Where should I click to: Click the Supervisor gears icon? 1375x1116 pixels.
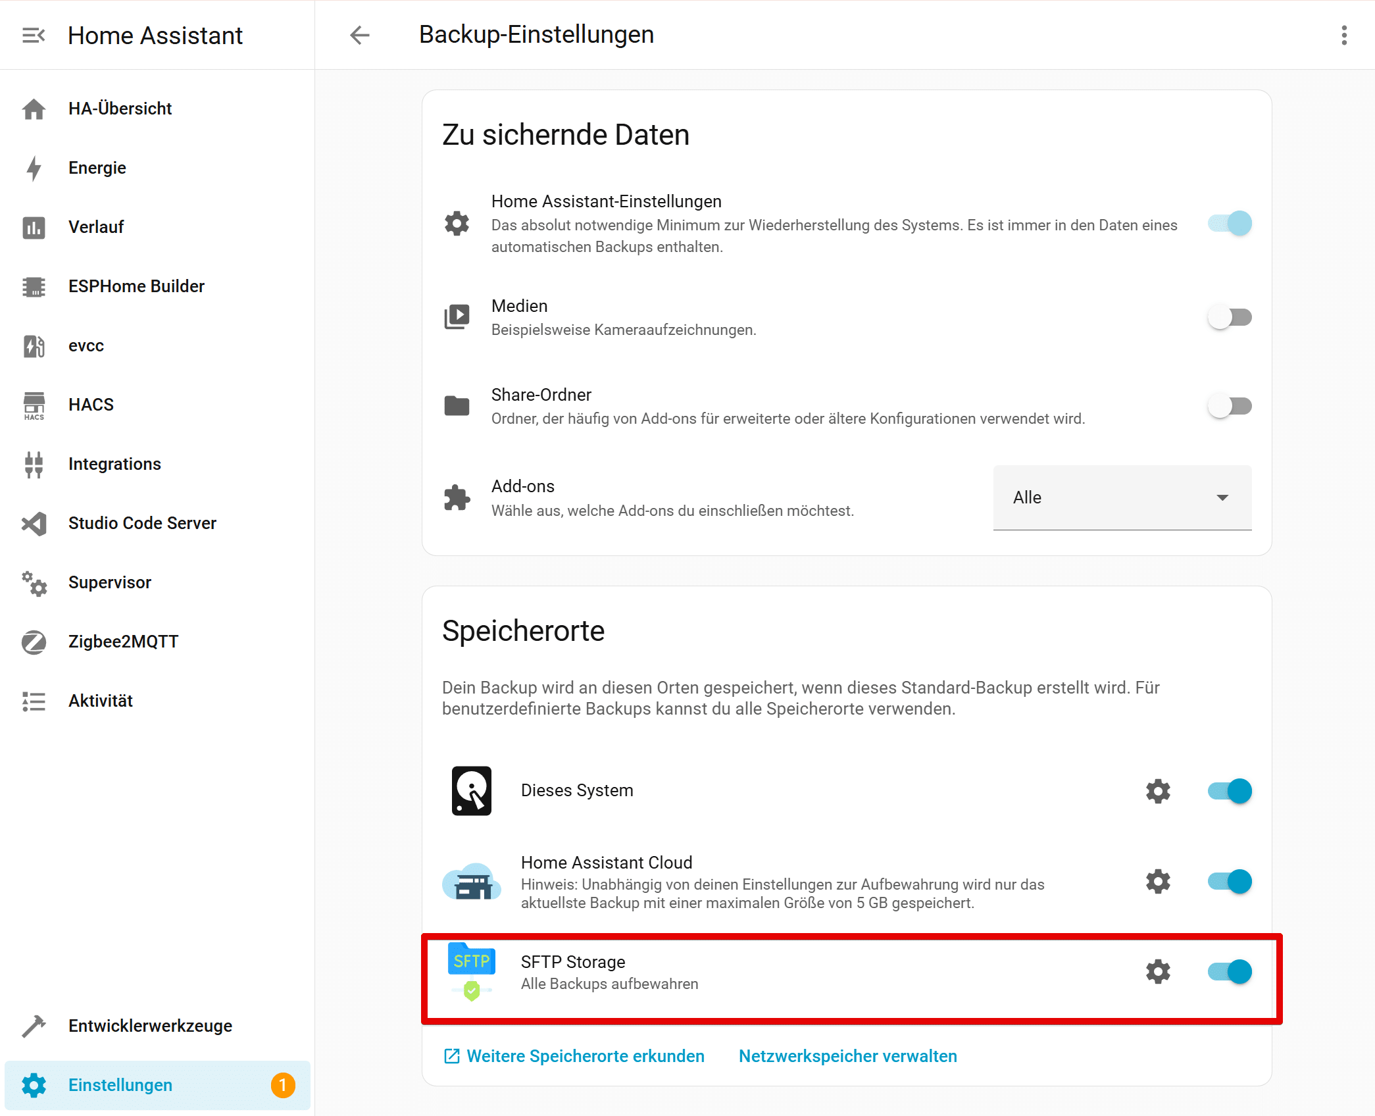pos(34,582)
